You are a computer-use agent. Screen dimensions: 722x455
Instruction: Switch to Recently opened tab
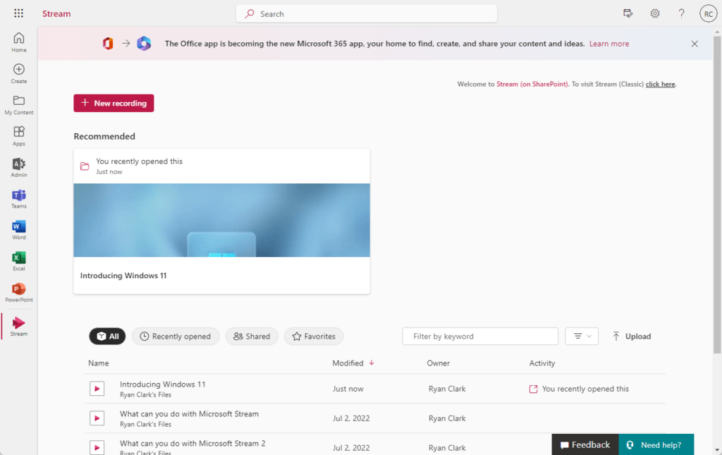176,336
